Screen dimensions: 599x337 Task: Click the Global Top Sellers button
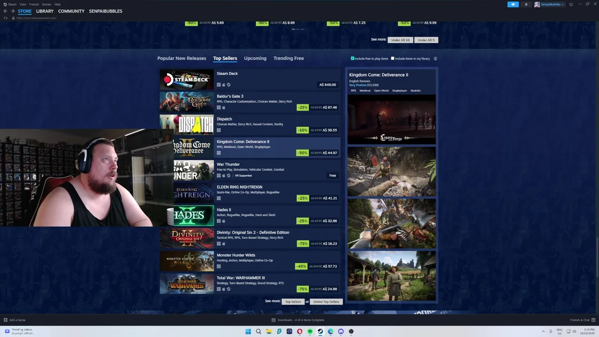326,301
